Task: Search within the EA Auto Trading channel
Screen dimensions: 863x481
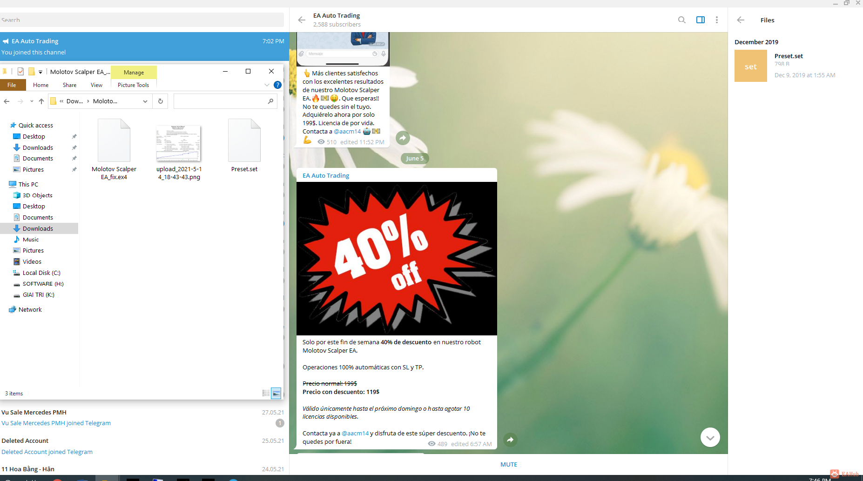Action: coord(681,20)
